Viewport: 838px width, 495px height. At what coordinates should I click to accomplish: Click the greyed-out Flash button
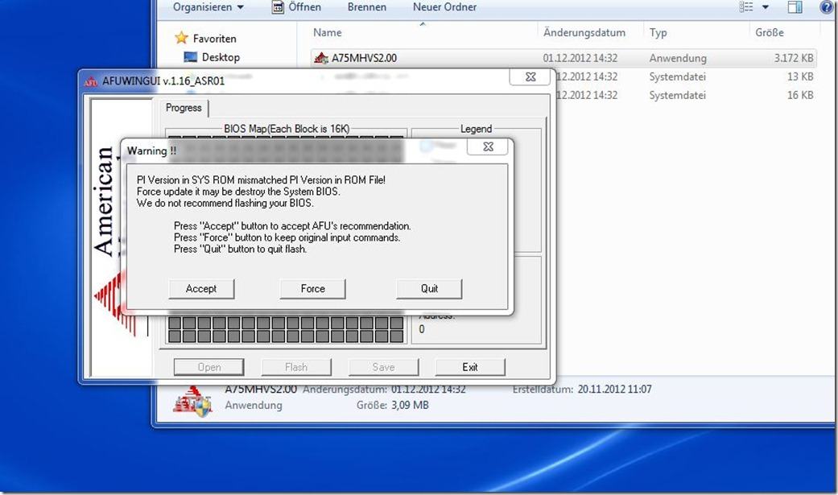tap(296, 367)
